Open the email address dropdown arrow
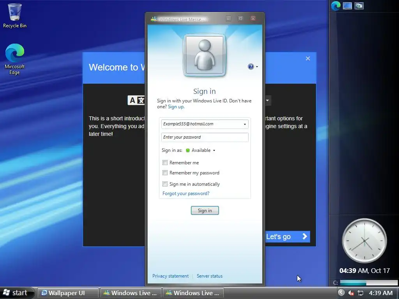The image size is (399, 299). [x=245, y=124]
